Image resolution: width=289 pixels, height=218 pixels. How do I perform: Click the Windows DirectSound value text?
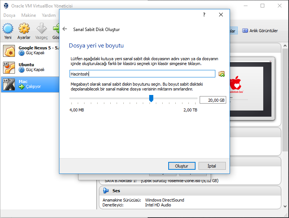coord(165,200)
